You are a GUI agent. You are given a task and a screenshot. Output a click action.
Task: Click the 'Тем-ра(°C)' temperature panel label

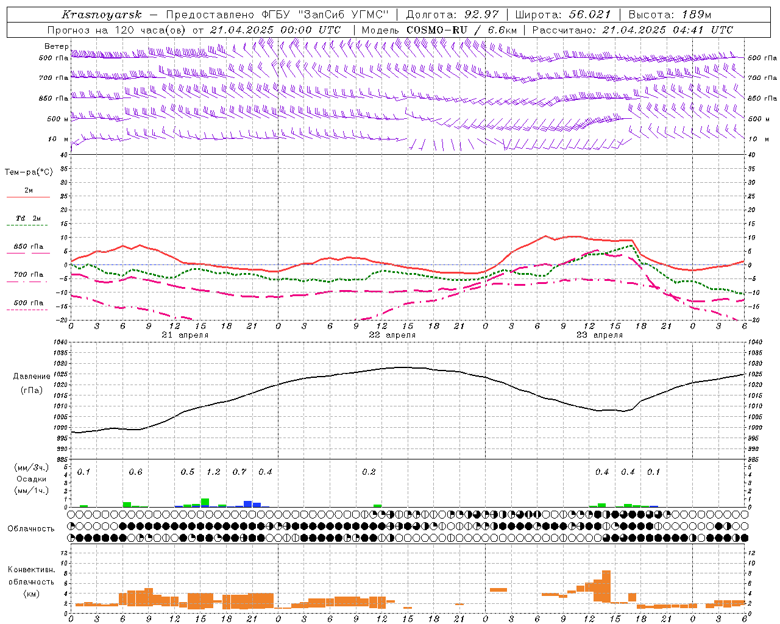29,172
